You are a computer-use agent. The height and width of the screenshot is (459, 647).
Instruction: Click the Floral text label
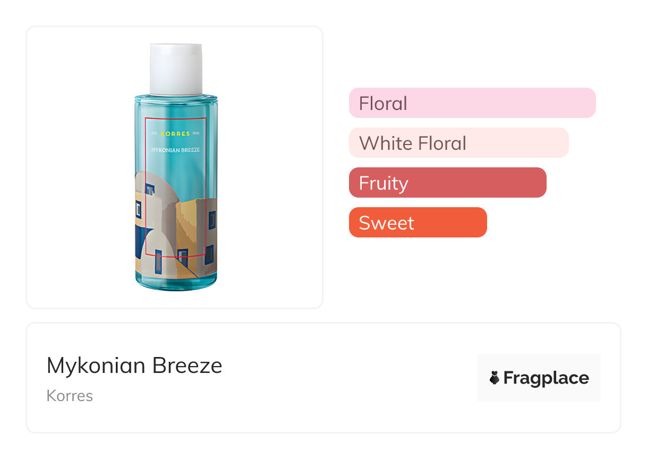click(383, 103)
